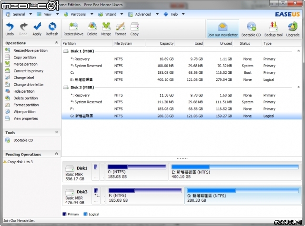Sort by the Type column header
This screenshot has width=305, height=226.
click(281, 43)
